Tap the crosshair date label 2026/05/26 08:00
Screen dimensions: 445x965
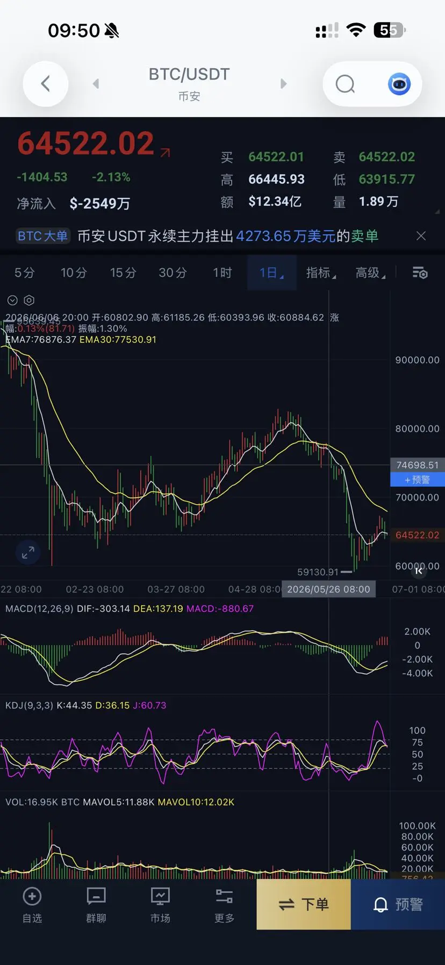(328, 589)
